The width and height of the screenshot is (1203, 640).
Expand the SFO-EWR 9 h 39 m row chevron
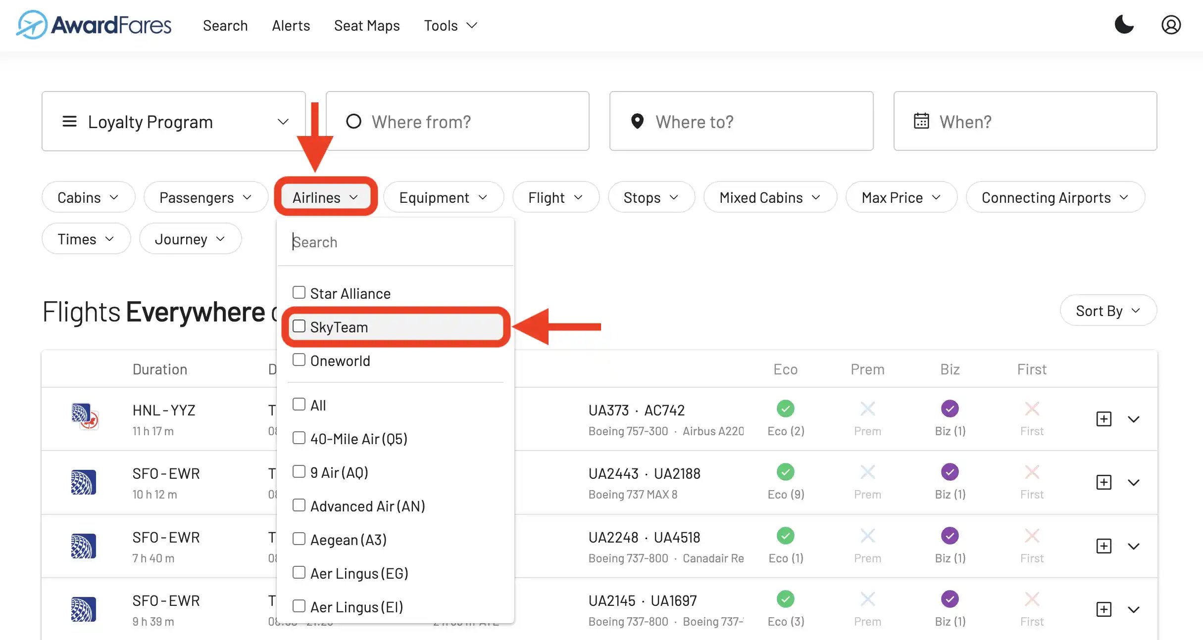1133,609
